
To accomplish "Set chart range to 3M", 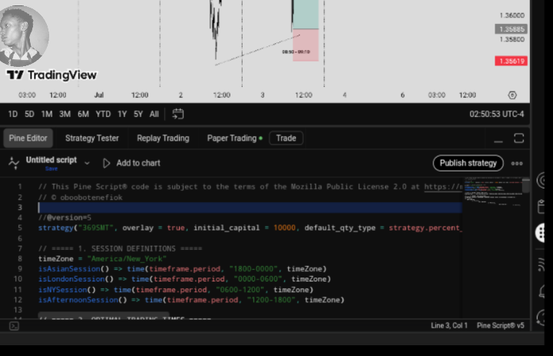I will point(65,114).
